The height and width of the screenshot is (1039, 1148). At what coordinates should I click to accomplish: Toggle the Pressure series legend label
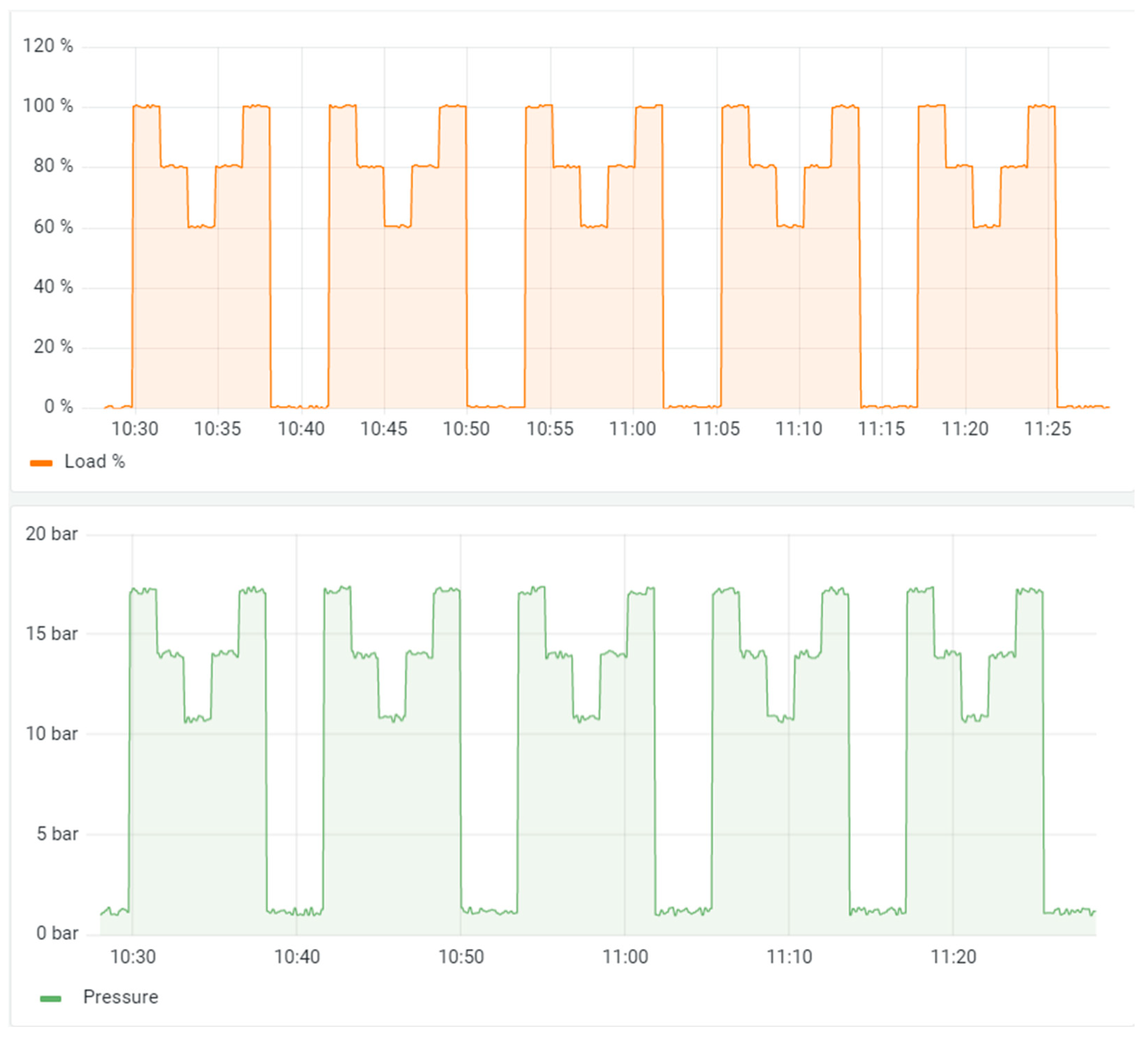(x=121, y=997)
